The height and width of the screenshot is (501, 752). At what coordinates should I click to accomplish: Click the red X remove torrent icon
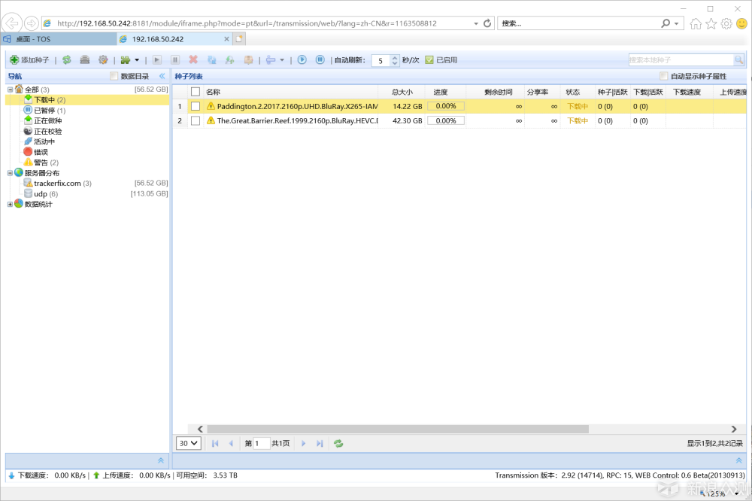[x=193, y=59]
